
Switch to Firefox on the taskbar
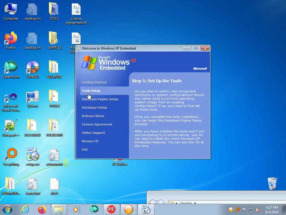[42, 209]
